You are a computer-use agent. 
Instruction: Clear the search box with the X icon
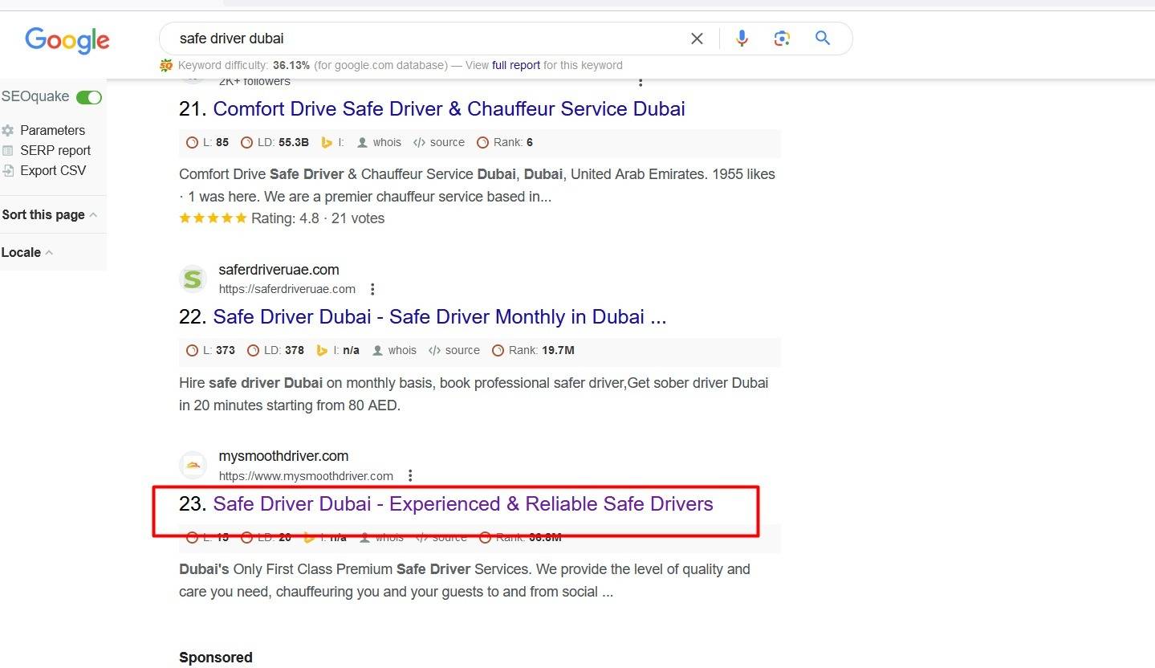697,39
